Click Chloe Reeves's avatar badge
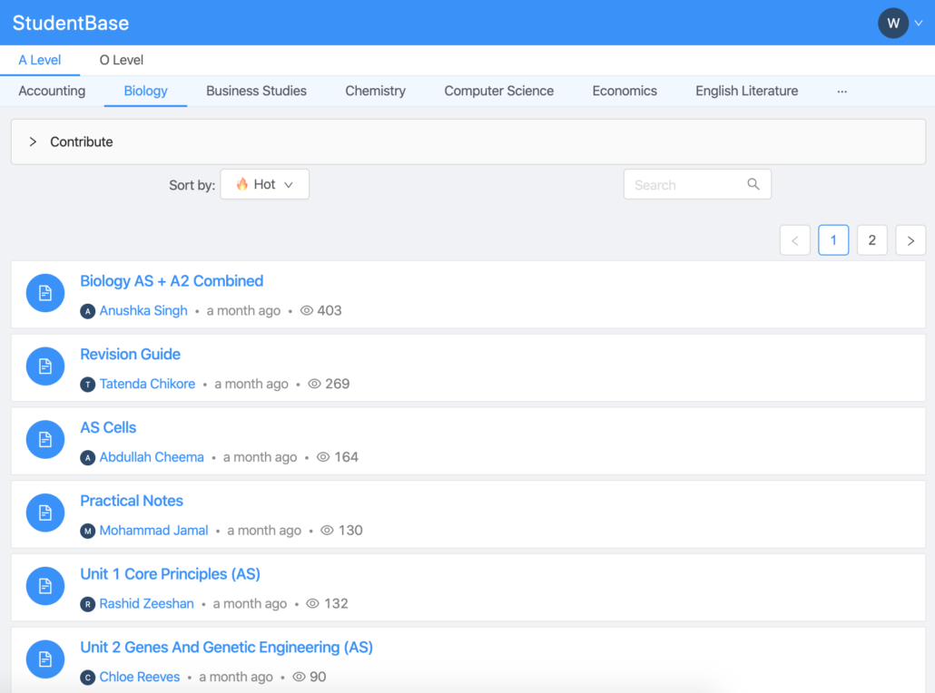Viewport: 935px width, 693px height. coord(88,678)
